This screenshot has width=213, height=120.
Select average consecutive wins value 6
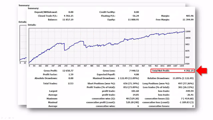coord(138,106)
